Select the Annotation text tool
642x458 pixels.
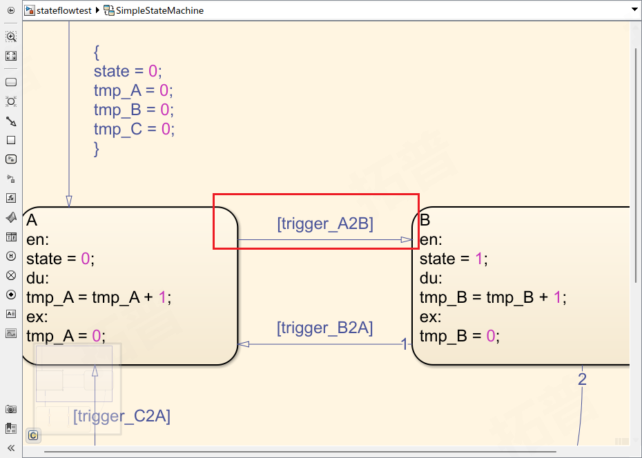(10, 314)
